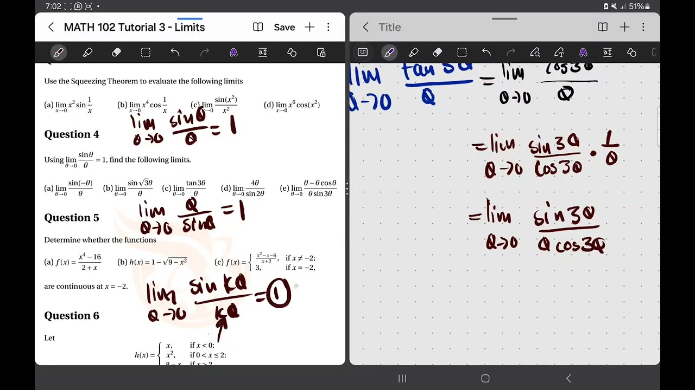Image resolution: width=695 pixels, height=390 pixels.
Task: Open the shapes tool in the left note
Action: pos(292,53)
